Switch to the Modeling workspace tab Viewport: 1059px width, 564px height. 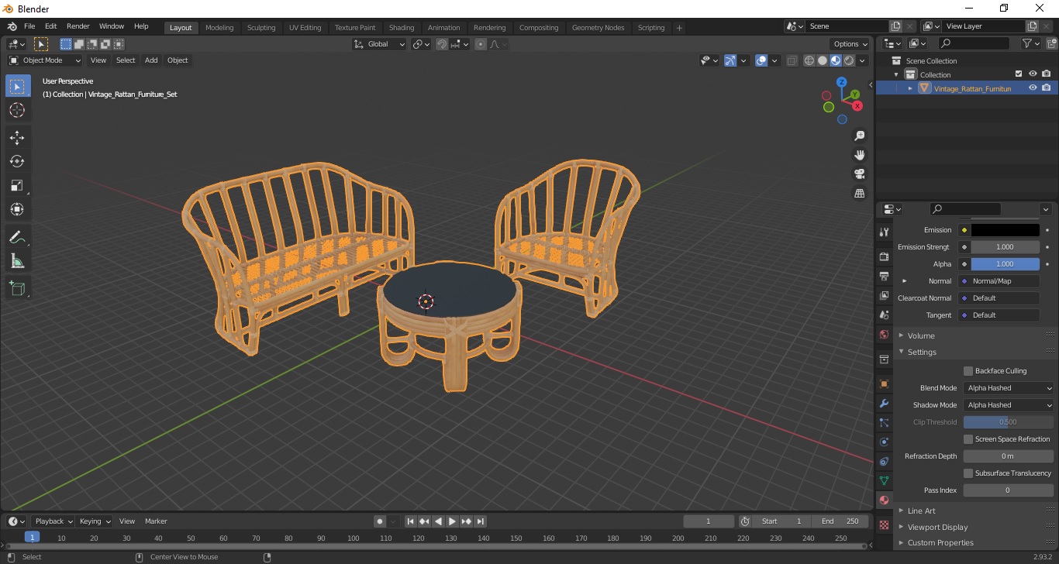pyautogui.click(x=219, y=28)
